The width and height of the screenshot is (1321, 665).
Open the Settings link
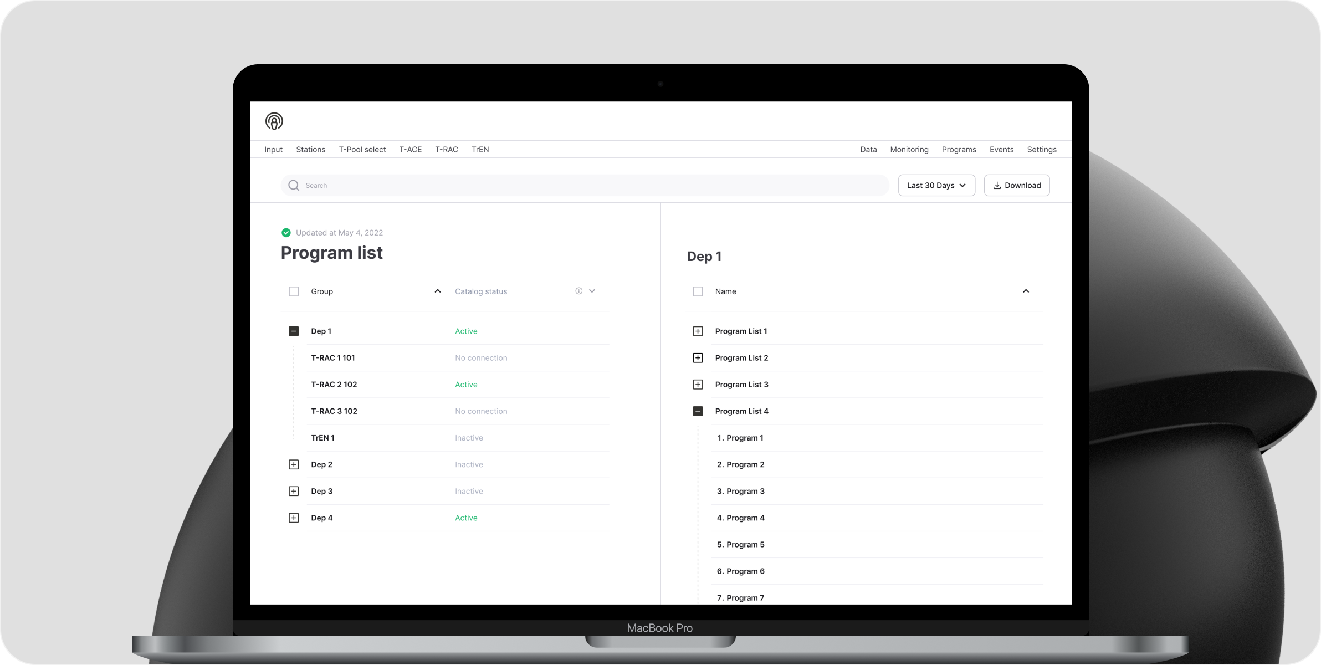coord(1041,150)
